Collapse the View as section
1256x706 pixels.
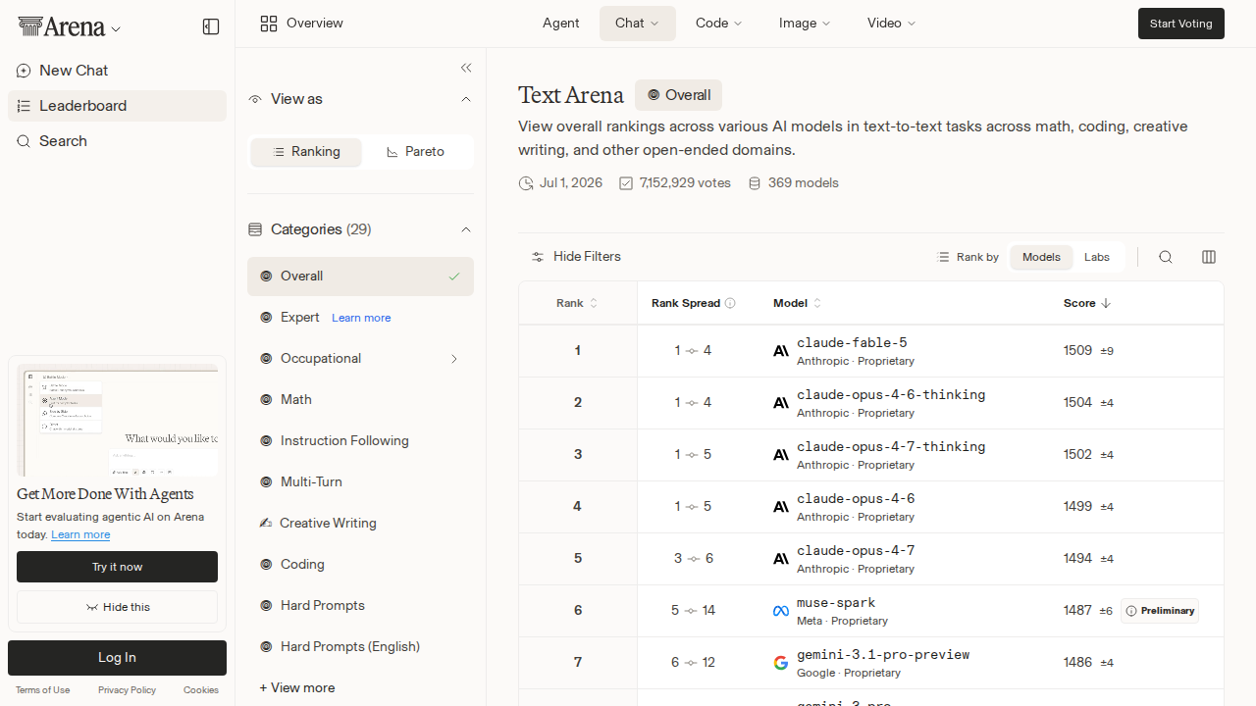click(x=466, y=99)
